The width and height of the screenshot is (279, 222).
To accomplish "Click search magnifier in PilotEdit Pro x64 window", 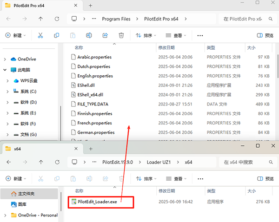I will pos(271,19).
